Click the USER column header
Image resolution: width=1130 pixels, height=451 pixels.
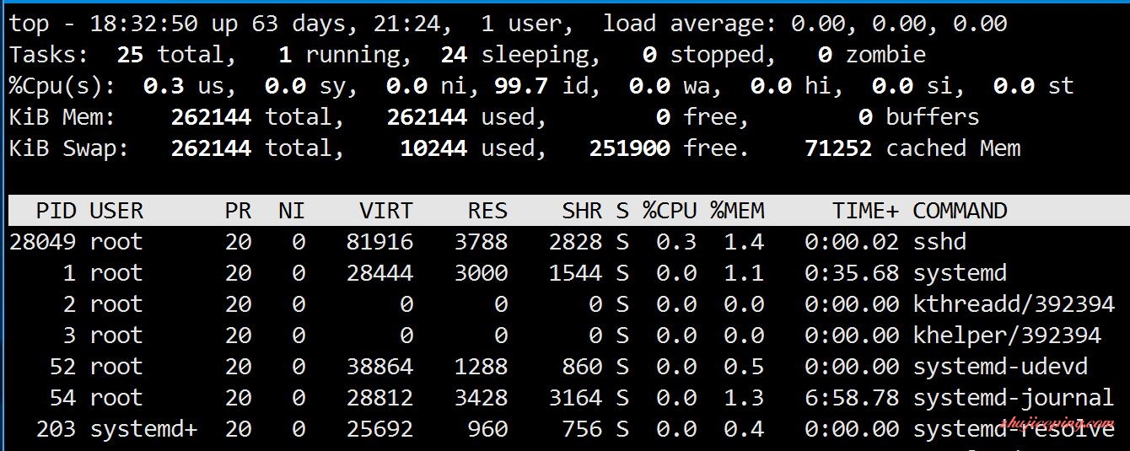[x=116, y=211]
